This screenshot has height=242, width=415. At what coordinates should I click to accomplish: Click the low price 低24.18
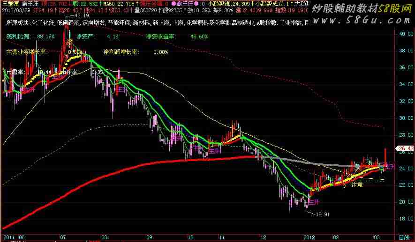(93, 11)
